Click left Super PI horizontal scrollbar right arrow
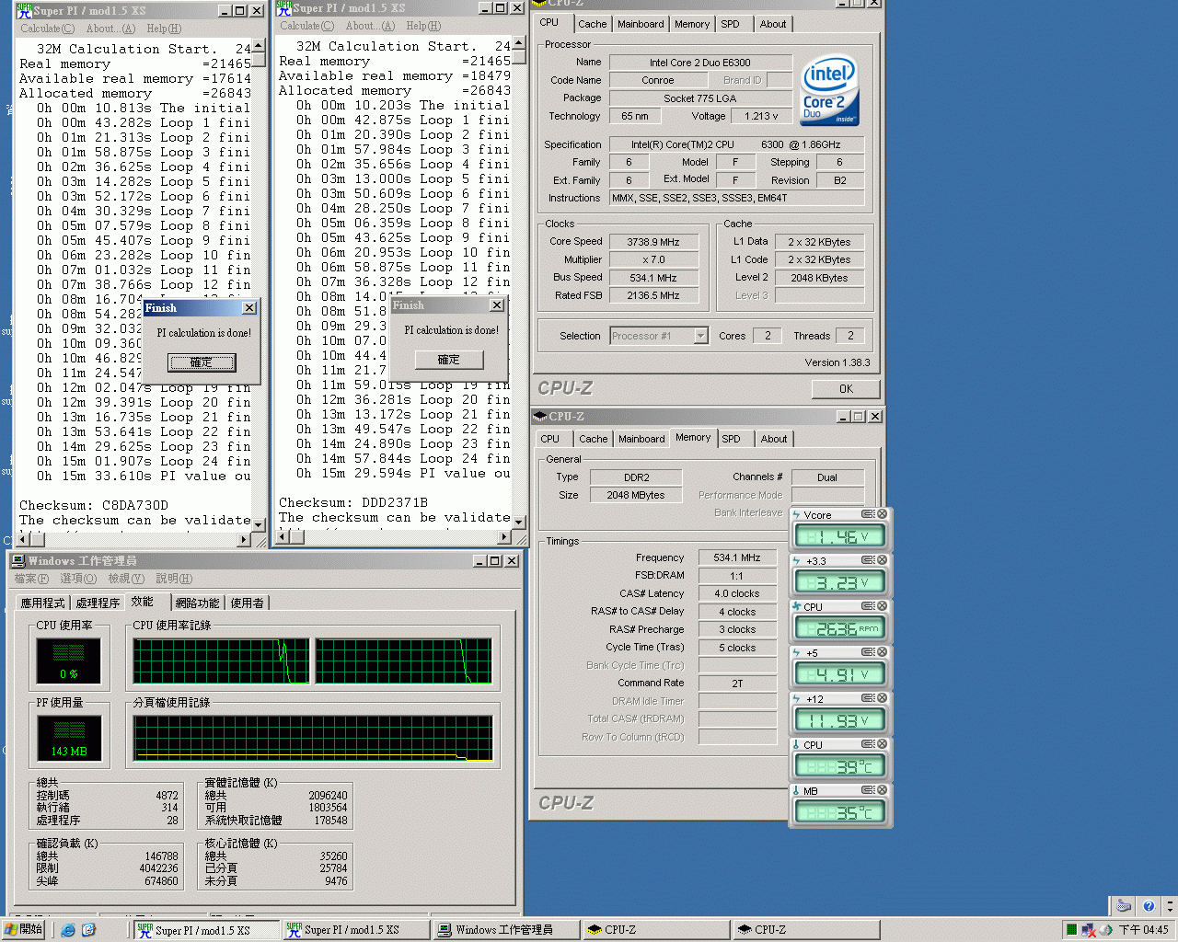 [244, 539]
